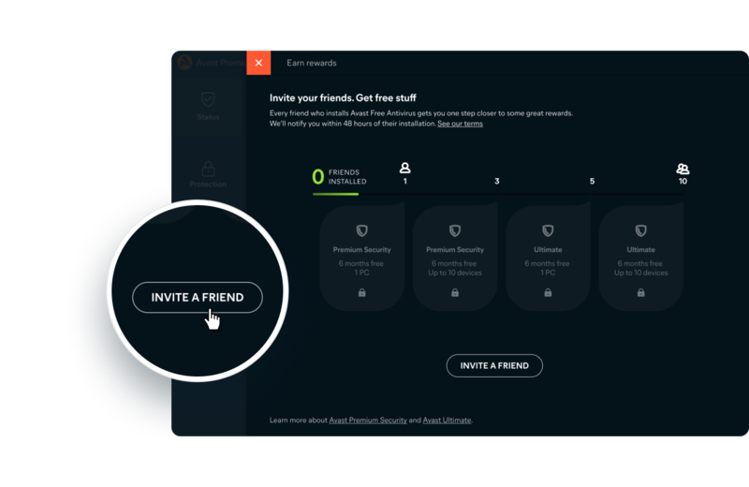Open the Avast Ultimate link
Screen dimensions: 749x487
pos(448,421)
